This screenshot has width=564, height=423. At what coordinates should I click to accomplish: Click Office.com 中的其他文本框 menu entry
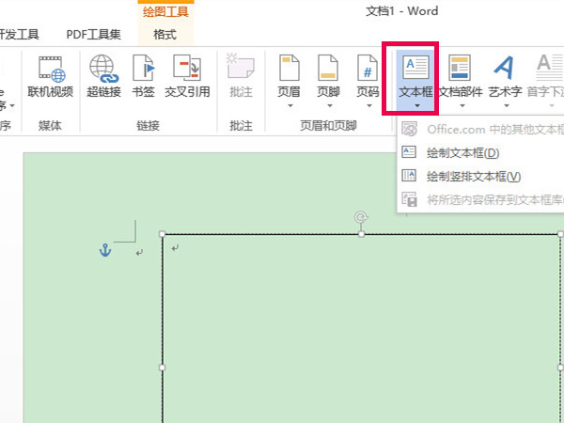click(x=489, y=130)
